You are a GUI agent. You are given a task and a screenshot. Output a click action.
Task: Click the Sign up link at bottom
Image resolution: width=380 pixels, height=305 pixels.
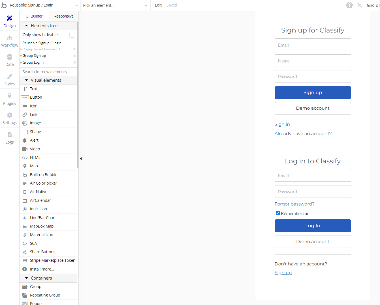click(283, 273)
